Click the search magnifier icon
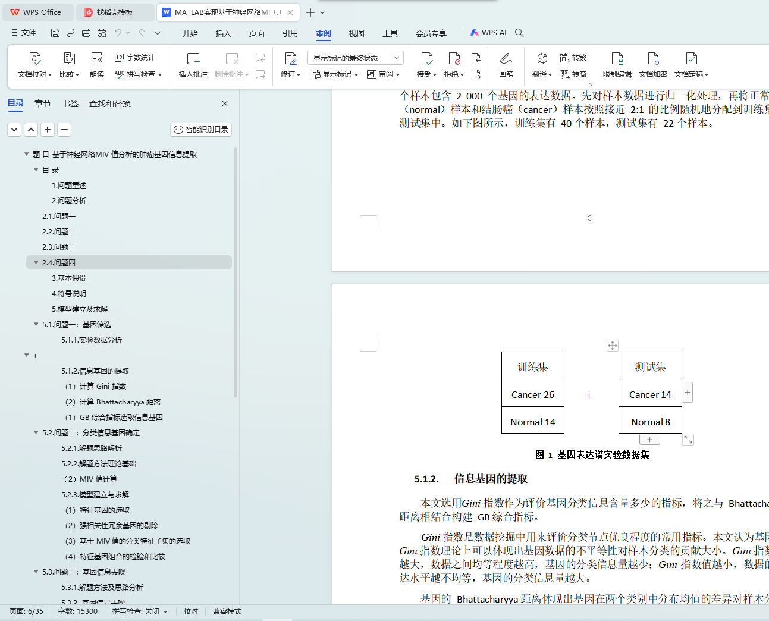 (519, 33)
